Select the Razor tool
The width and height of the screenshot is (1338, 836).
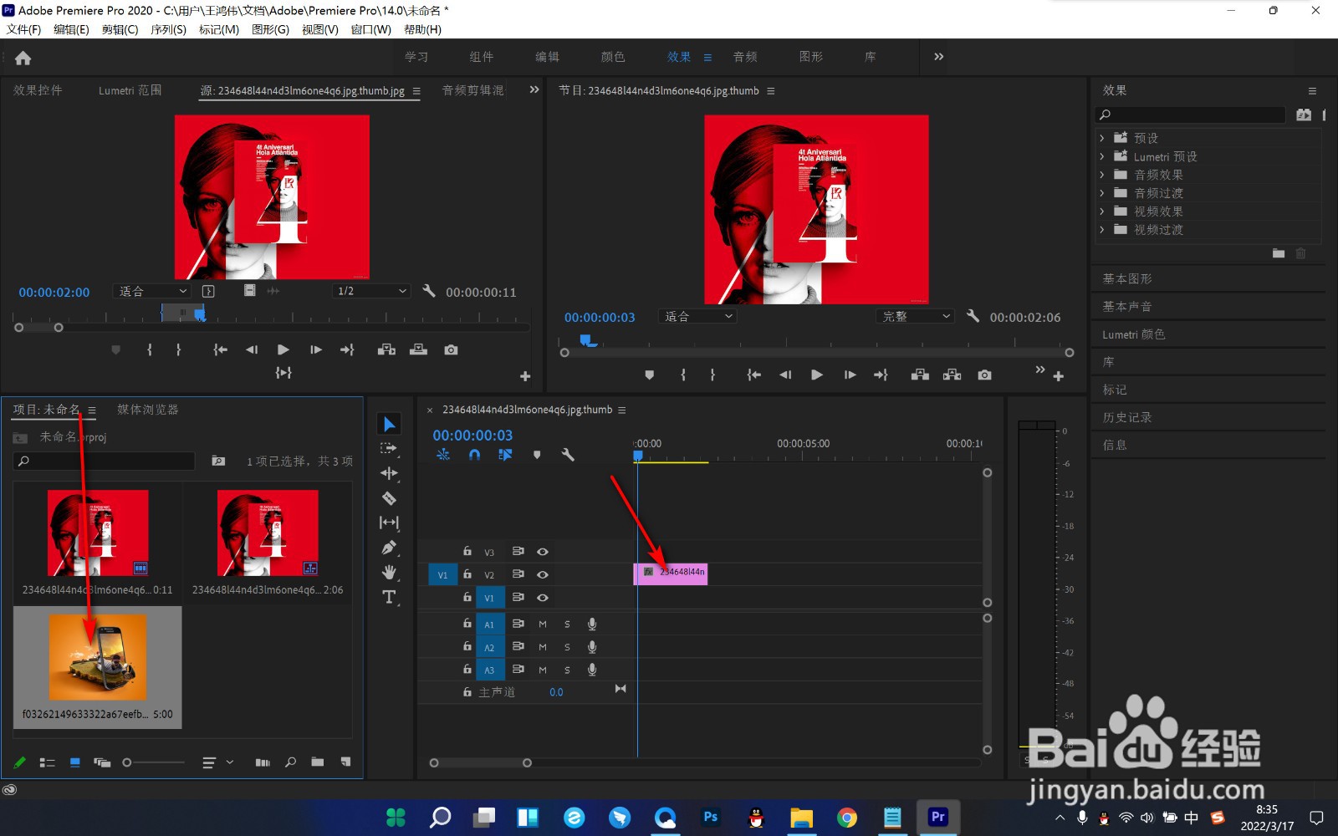coord(389,498)
